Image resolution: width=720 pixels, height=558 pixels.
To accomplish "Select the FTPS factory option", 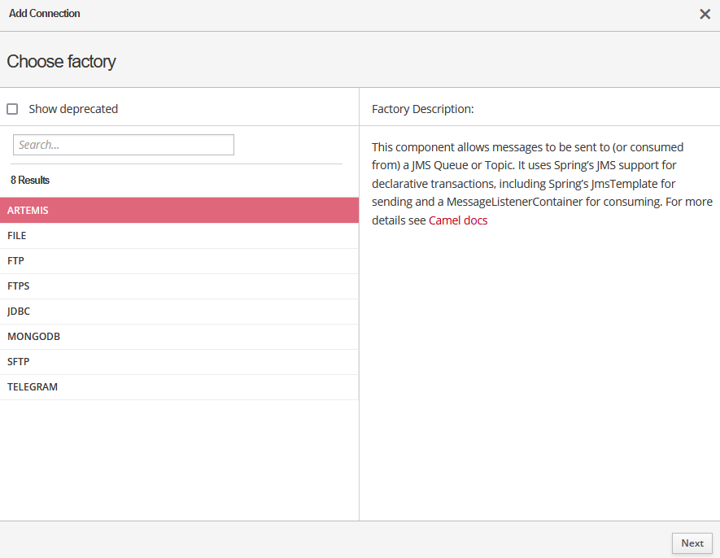I will tap(179, 286).
